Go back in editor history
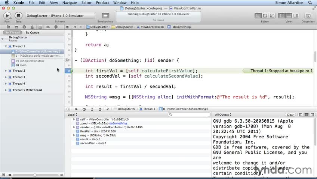The image size is (317, 179). point(75,27)
